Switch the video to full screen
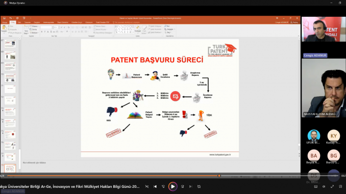This screenshot has height=194, width=346. [x=332, y=186]
